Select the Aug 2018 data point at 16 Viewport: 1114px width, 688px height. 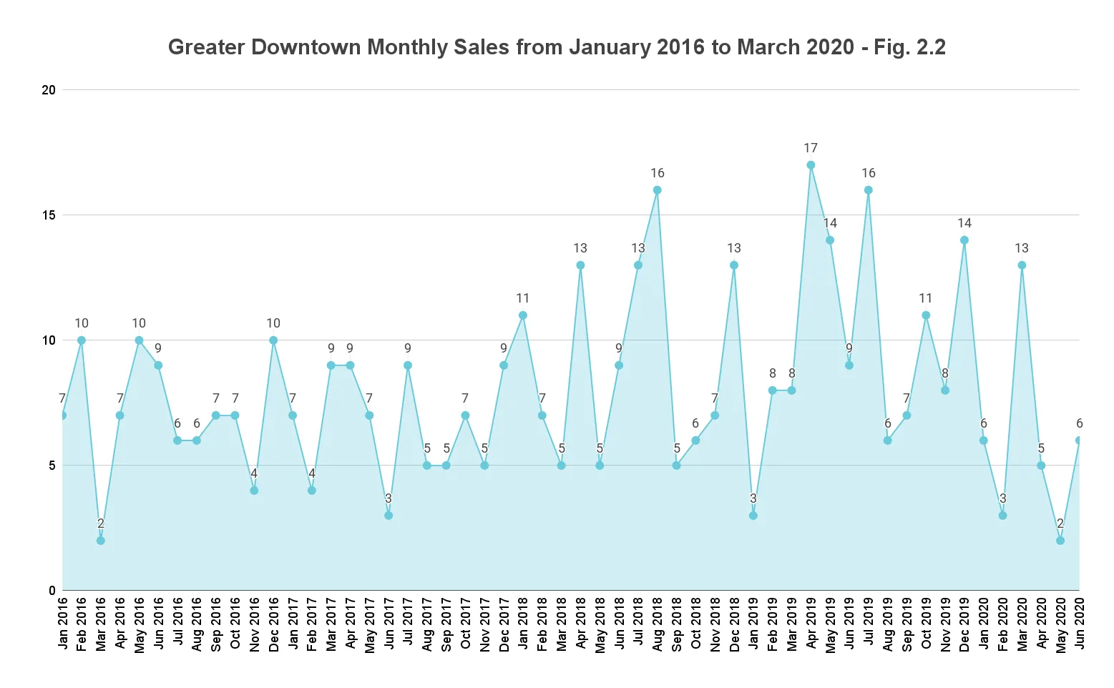click(x=657, y=190)
